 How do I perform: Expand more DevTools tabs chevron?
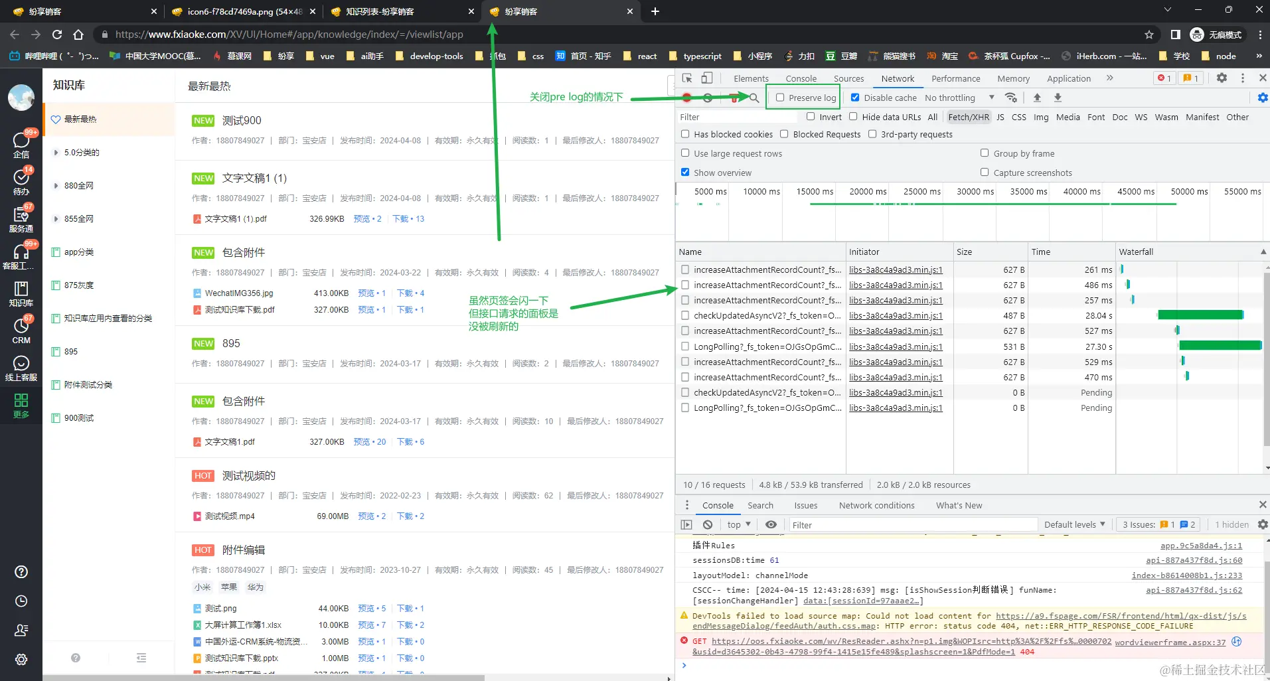[x=1109, y=78]
